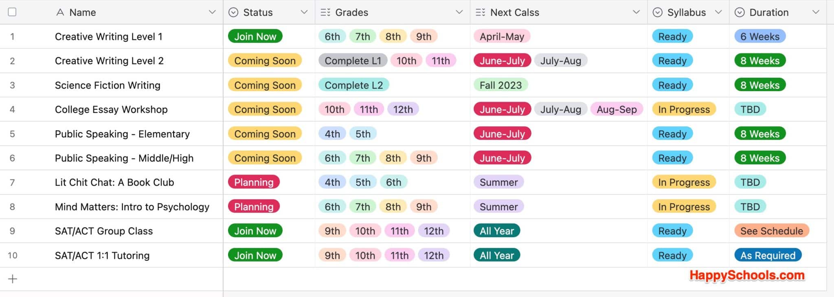Click the multi-select icon beside Next Calss
Viewport: 834px width, 297px height.
pyautogui.click(x=480, y=12)
